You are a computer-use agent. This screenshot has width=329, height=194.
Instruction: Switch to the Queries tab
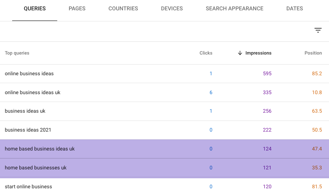point(35,9)
